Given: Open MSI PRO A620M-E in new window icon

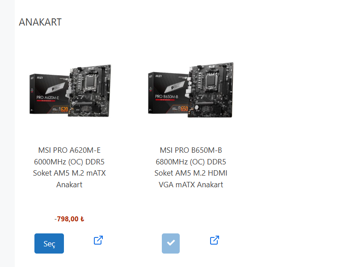Looking at the screenshot, I should pos(98,240).
